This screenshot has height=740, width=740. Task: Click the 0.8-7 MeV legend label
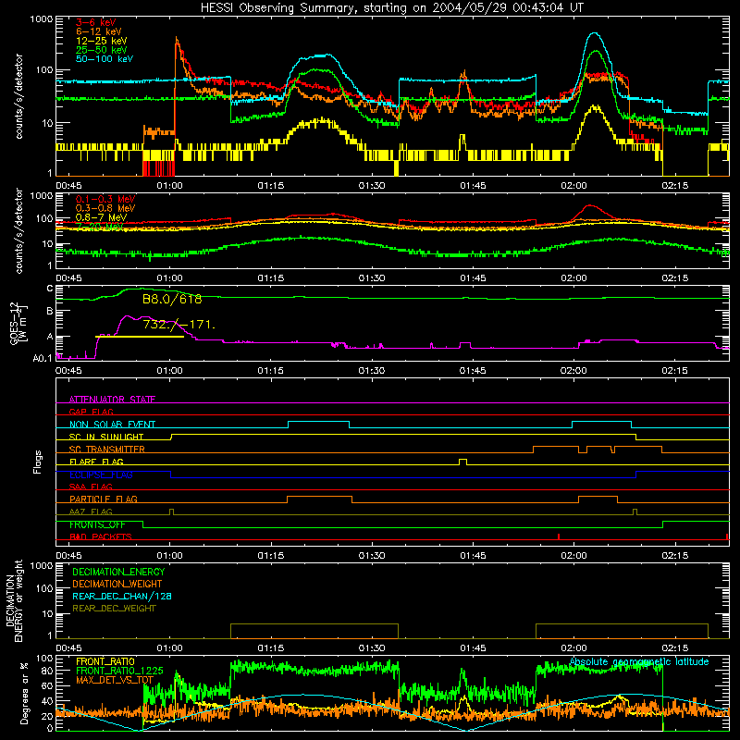pos(102,217)
